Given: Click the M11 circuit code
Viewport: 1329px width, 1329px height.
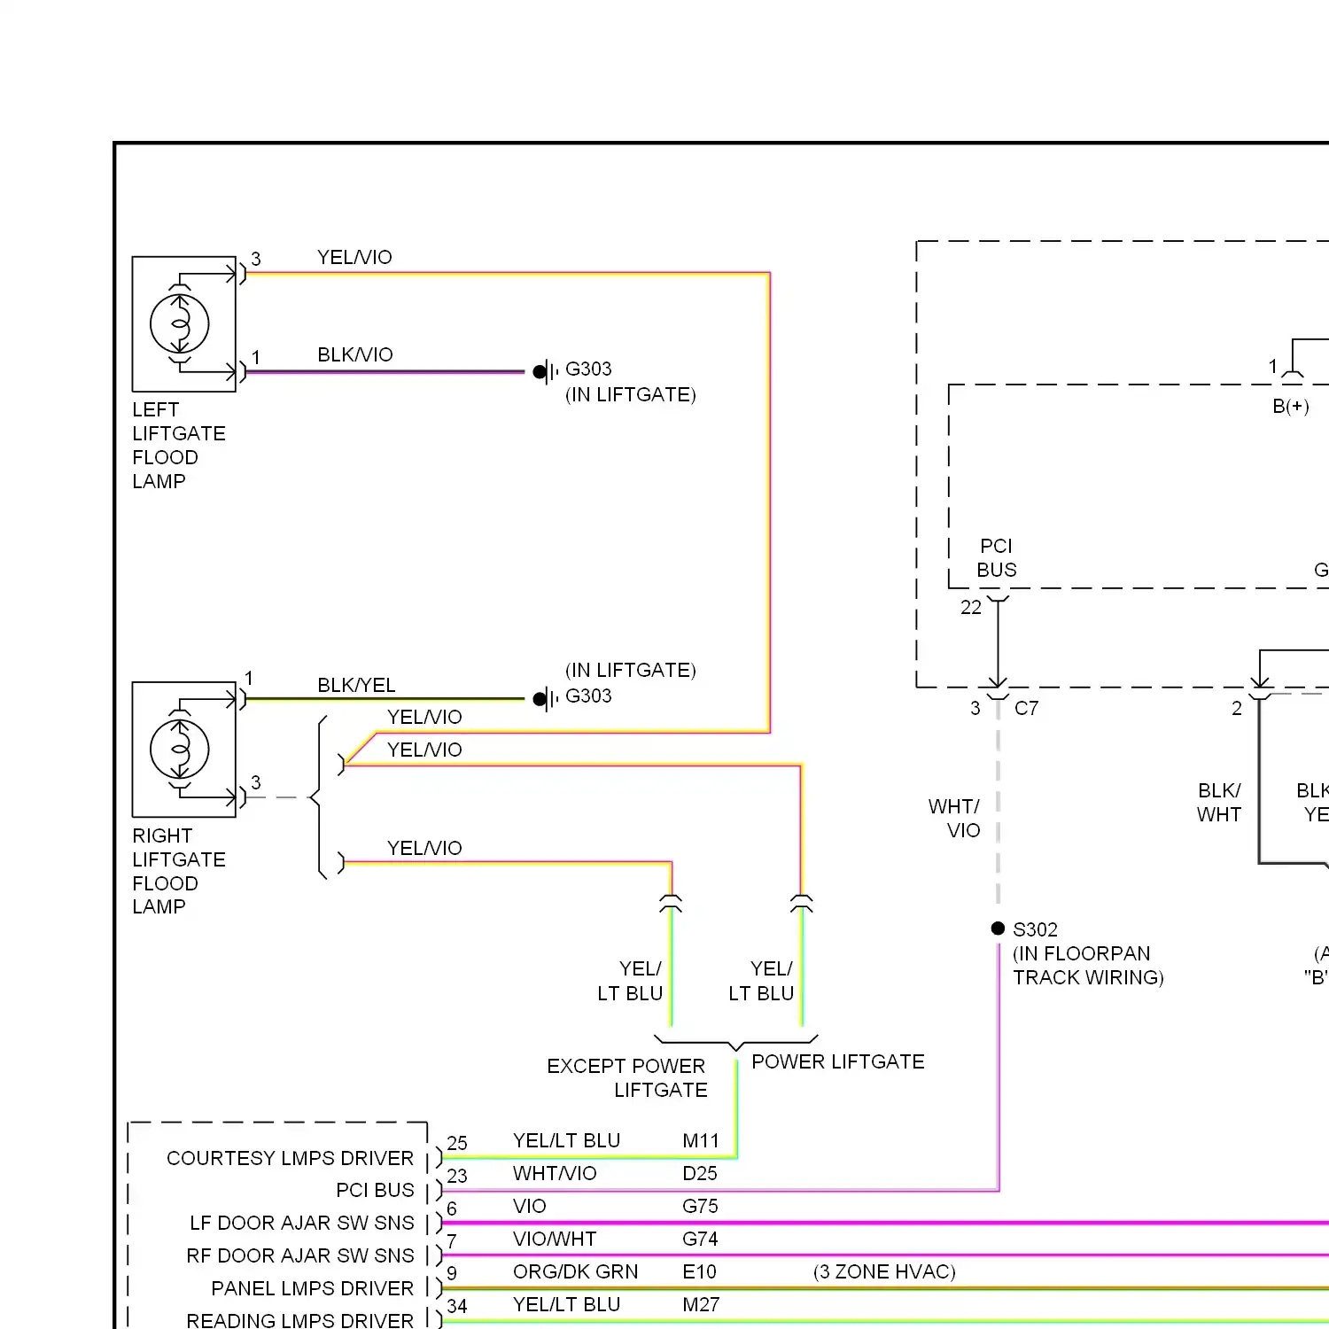Looking at the screenshot, I should point(701,1140).
